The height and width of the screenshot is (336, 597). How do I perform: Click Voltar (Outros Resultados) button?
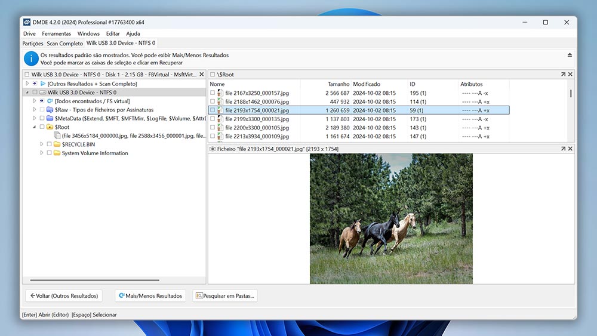point(64,295)
